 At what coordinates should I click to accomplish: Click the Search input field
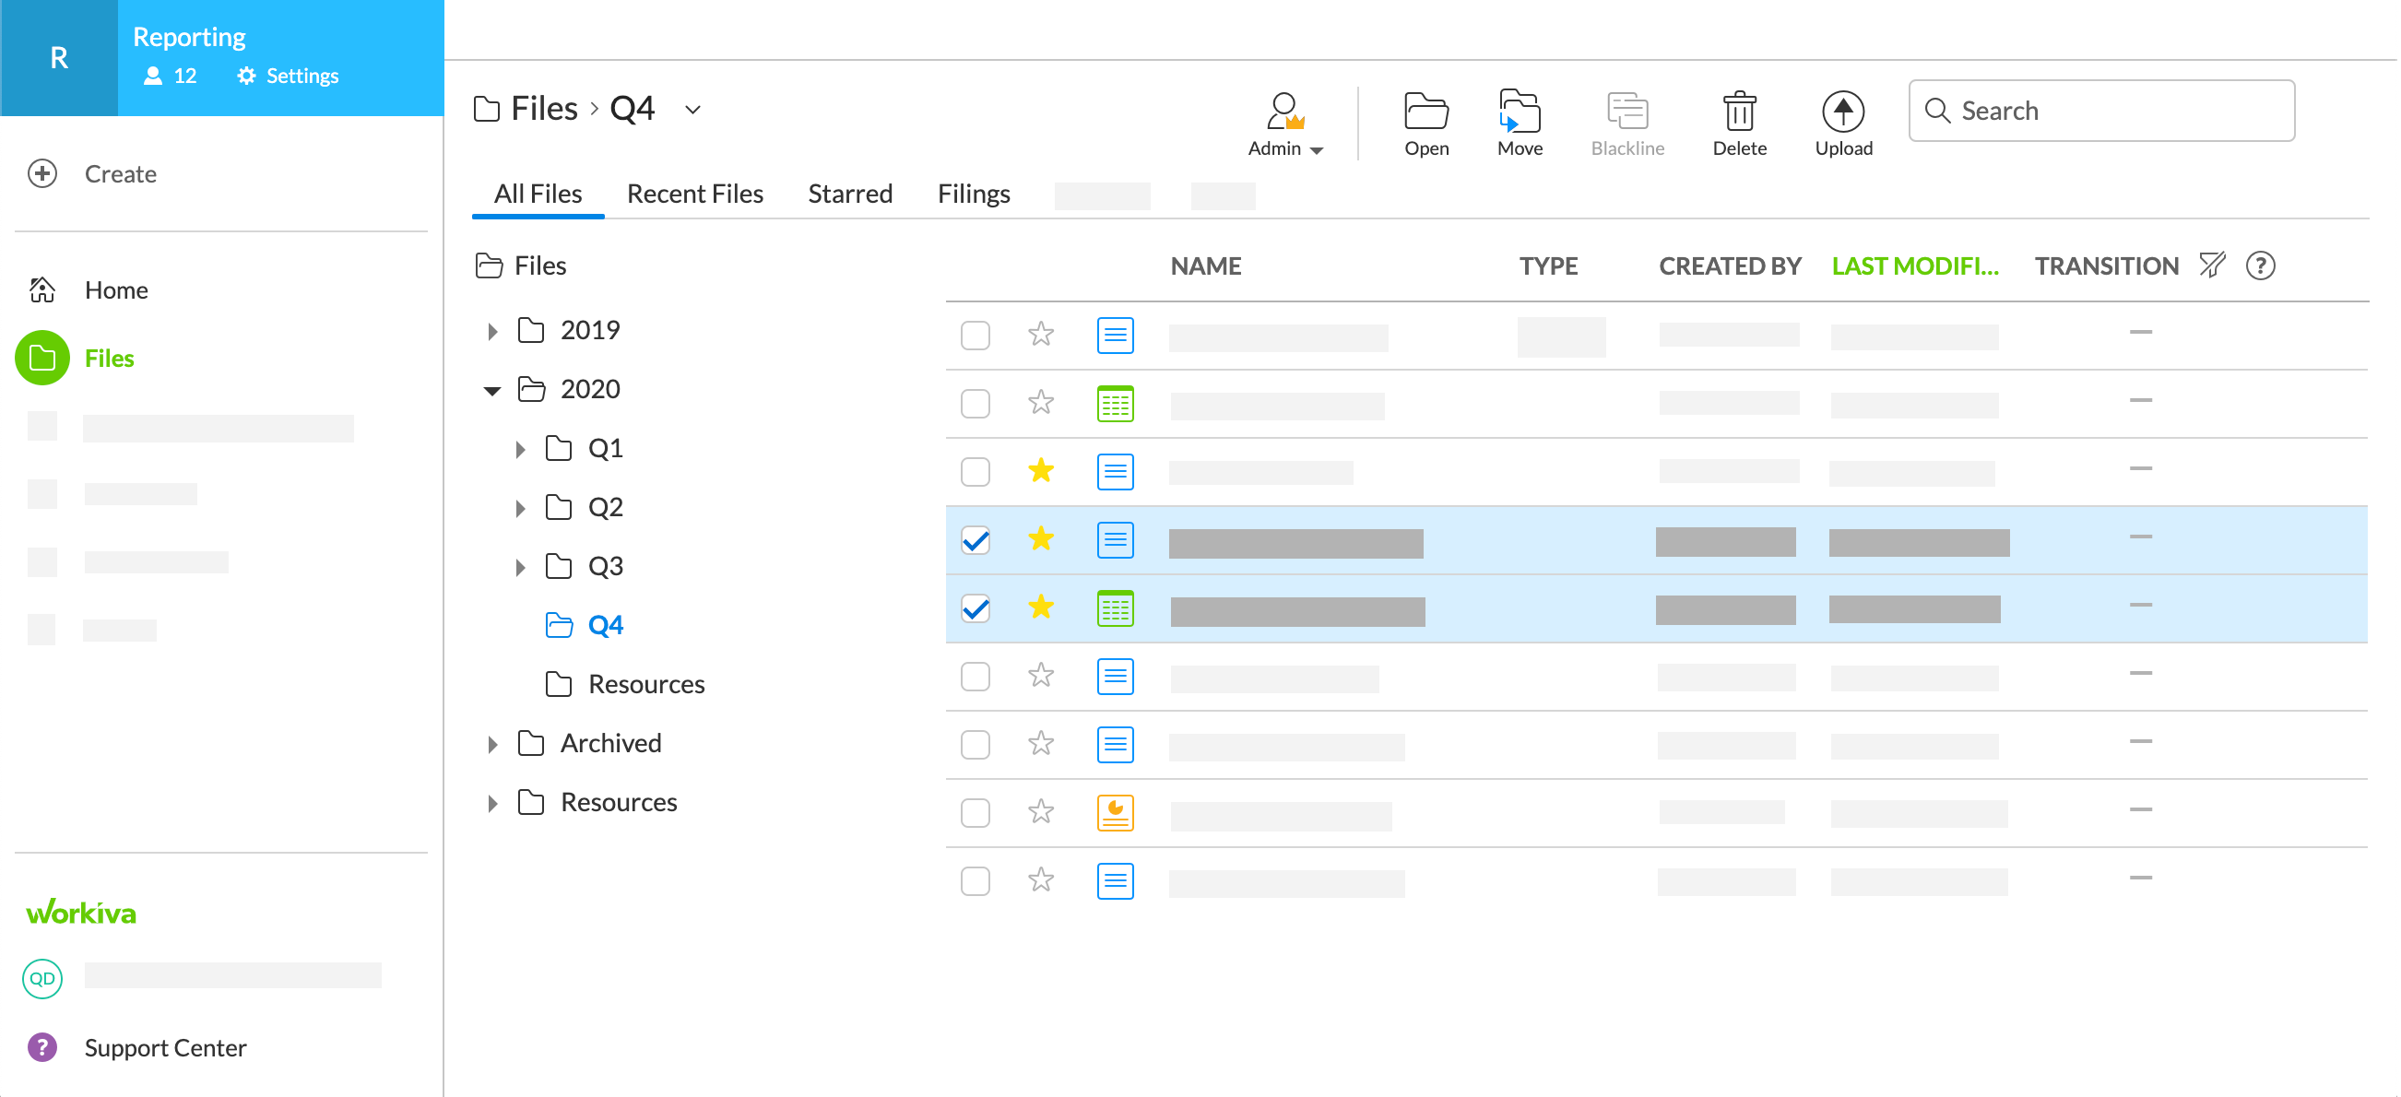pyautogui.click(x=2100, y=111)
